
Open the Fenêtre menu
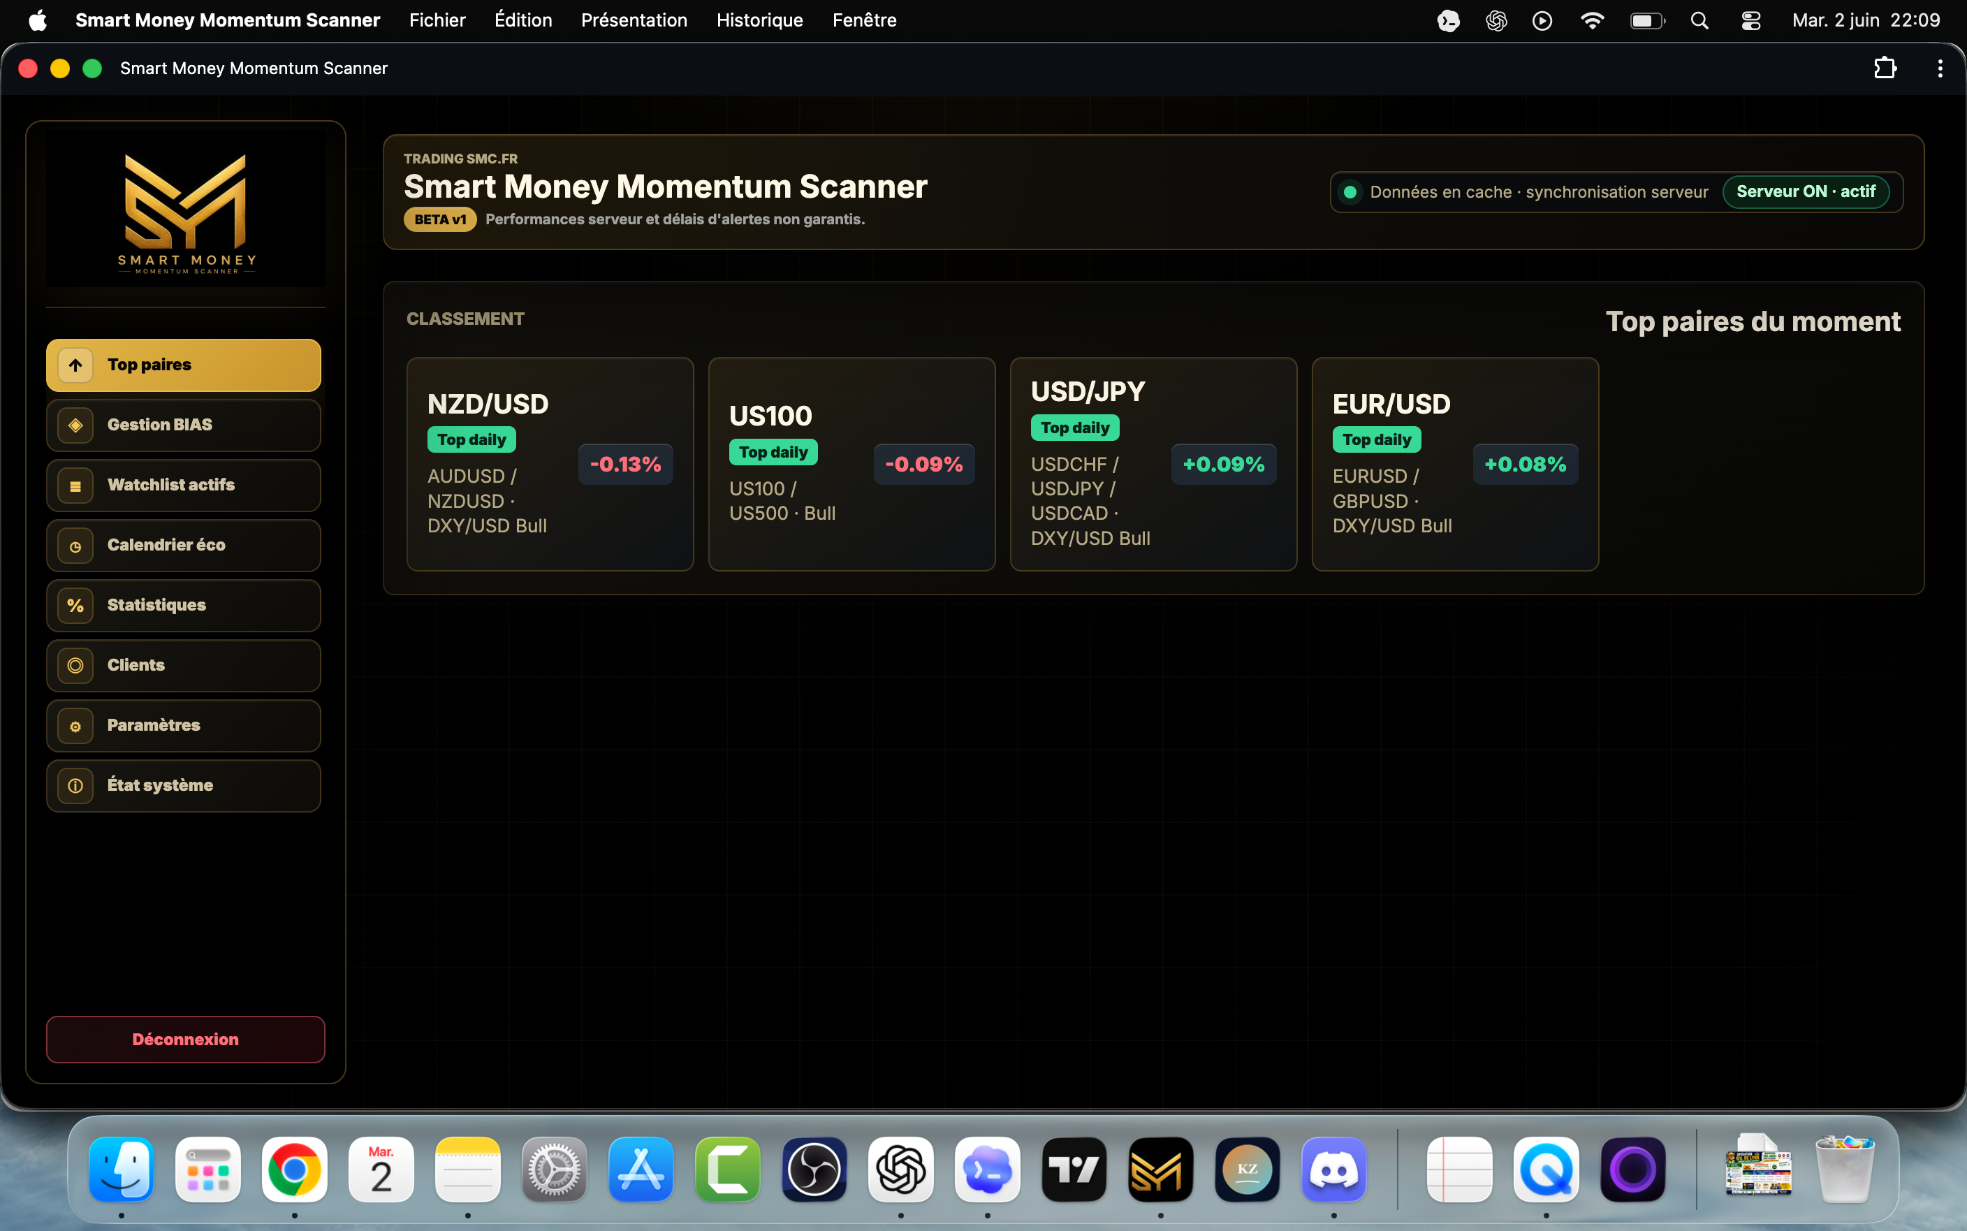tap(864, 20)
